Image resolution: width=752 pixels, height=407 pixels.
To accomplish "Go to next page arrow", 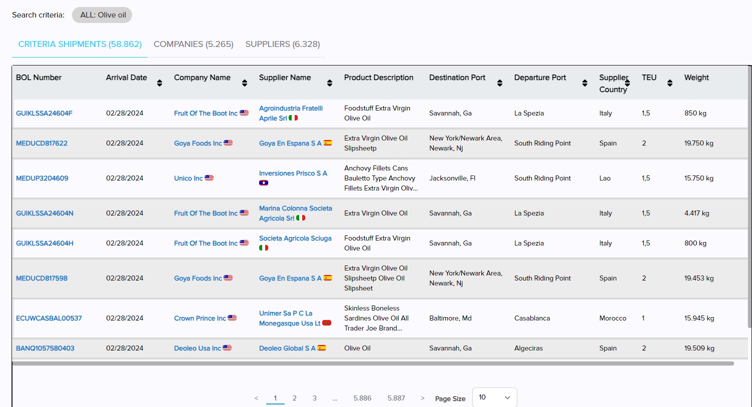I will (422, 398).
